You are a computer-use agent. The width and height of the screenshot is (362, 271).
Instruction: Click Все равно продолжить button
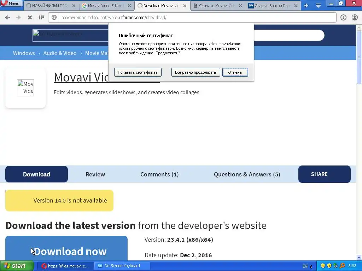tap(195, 72)
